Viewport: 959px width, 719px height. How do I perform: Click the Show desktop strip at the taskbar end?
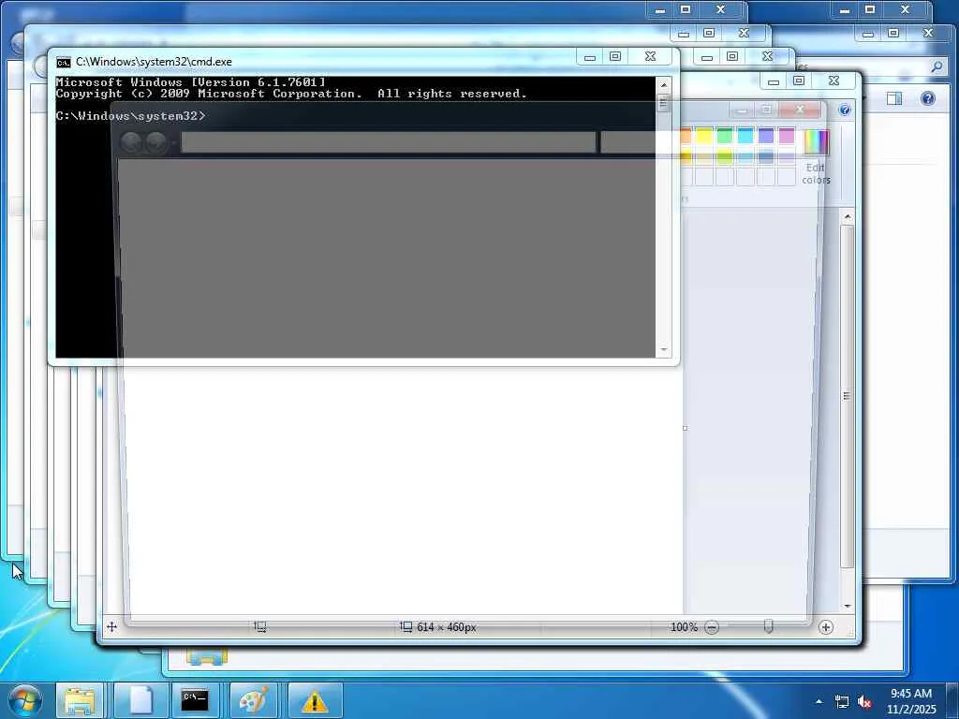click(952, 701)
